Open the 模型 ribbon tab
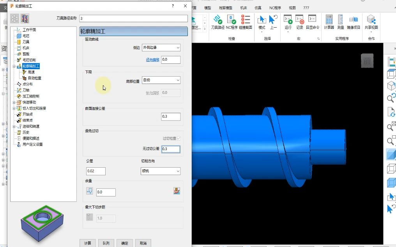The image size is (396, 247). [x=208, y=8]
